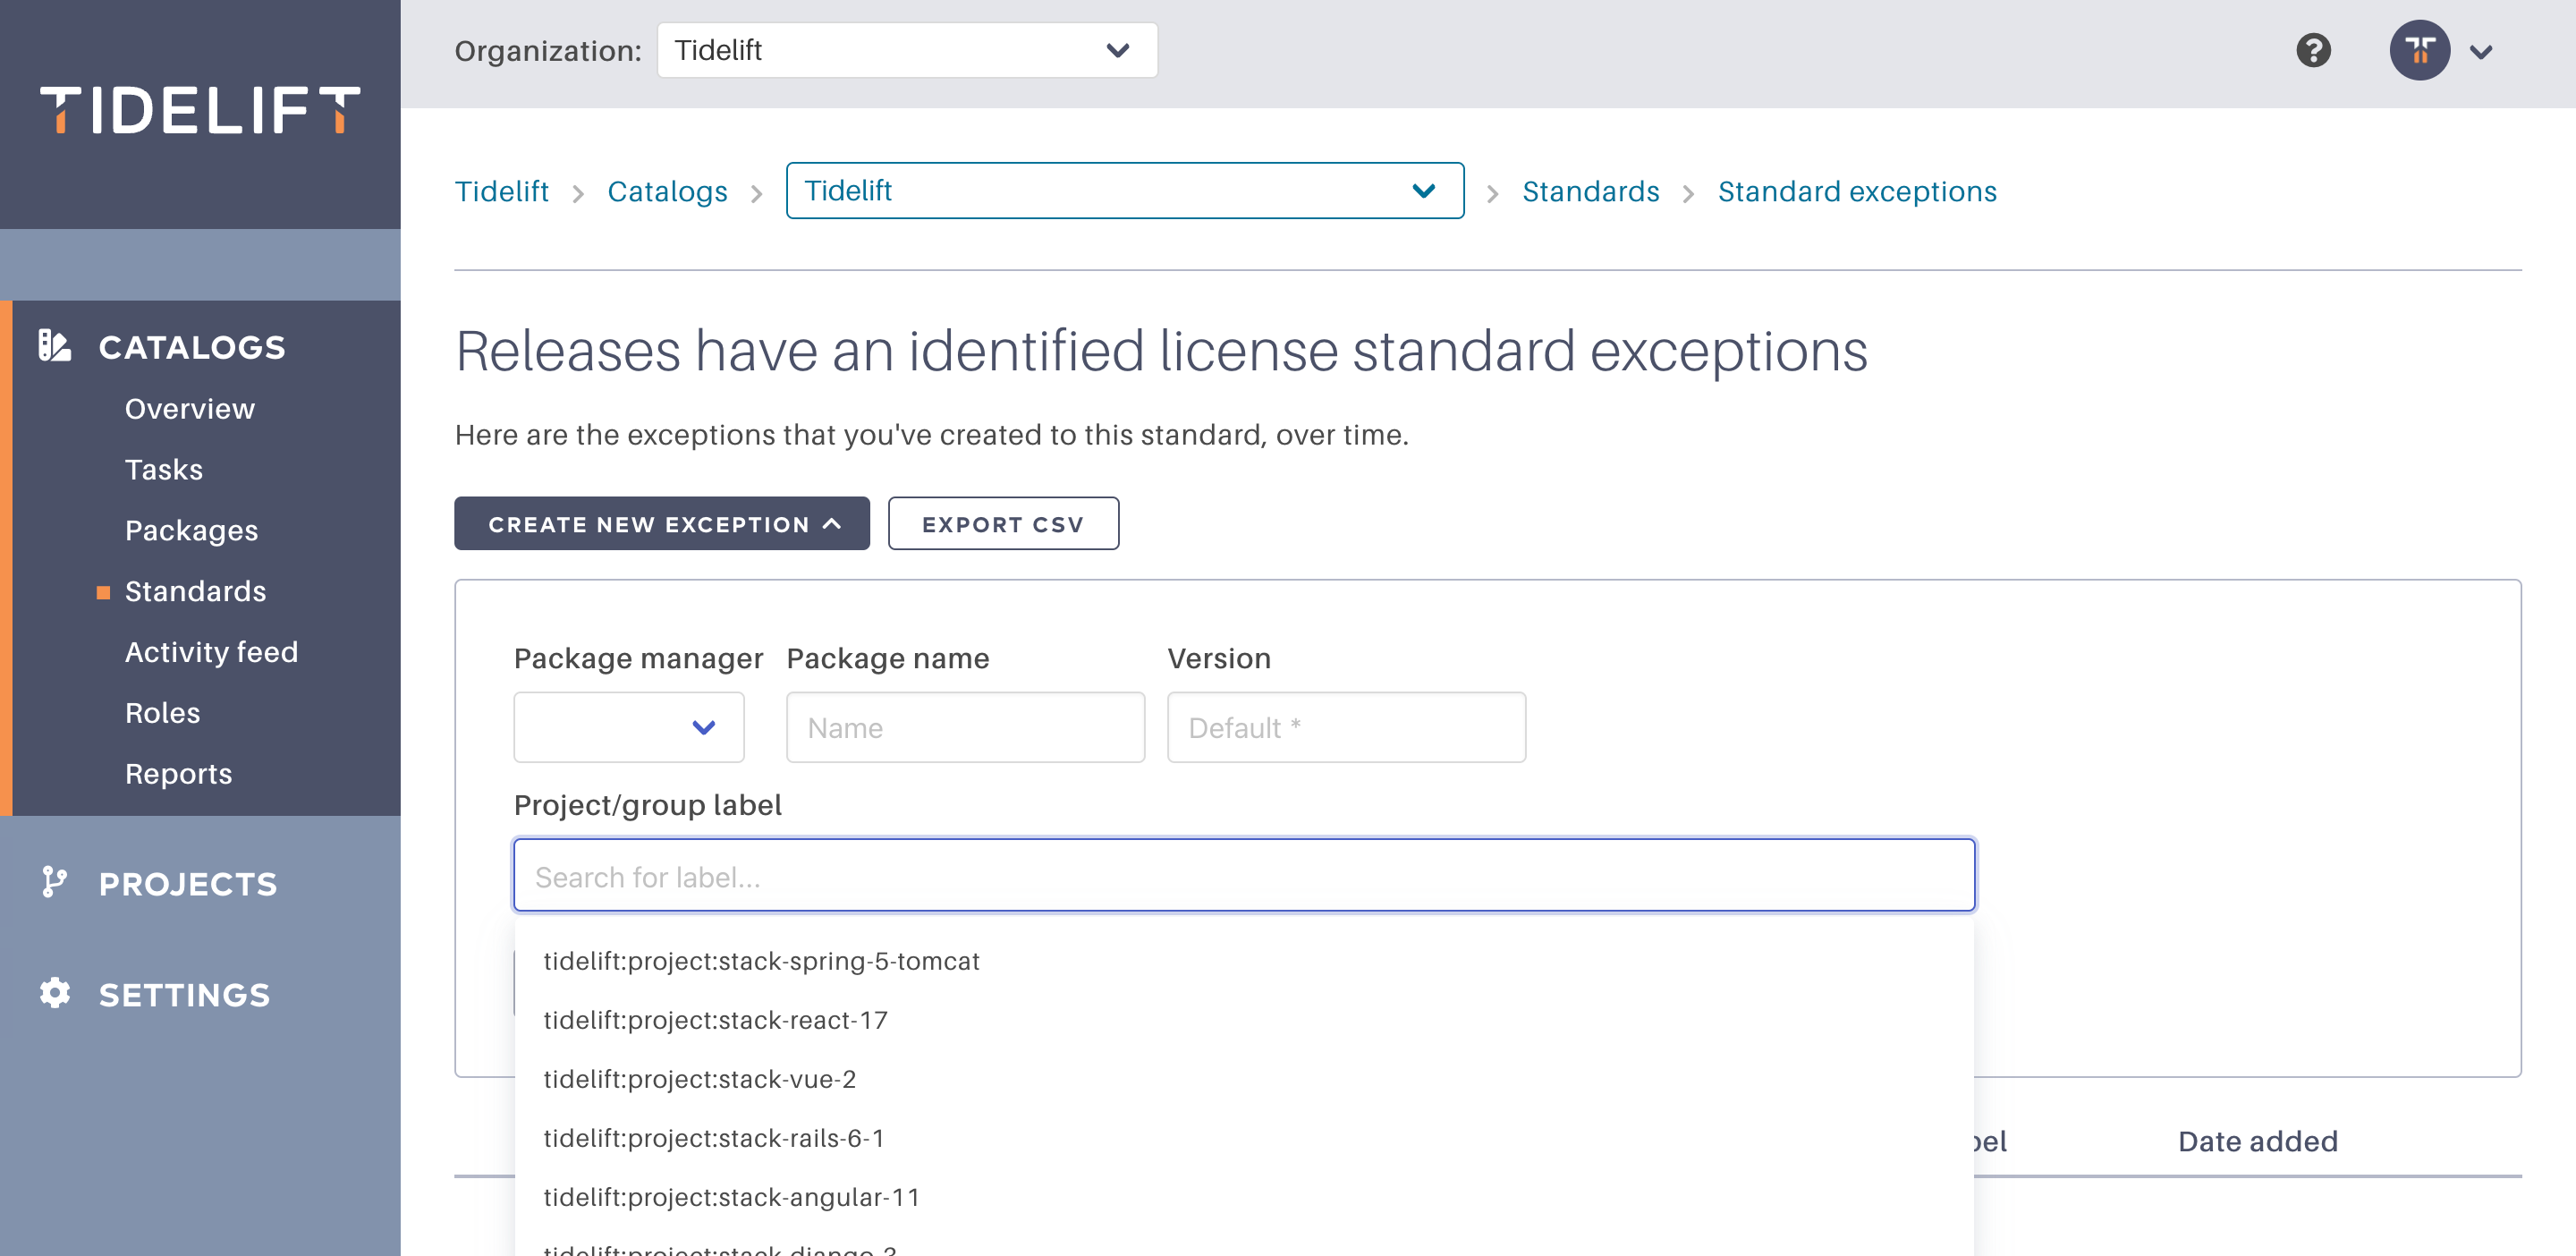Image resolution: width=2576 pixels, height=1256 pixels.
Task: Open Standard exceptions breadcrumb link
Action: pos(1857,191)
